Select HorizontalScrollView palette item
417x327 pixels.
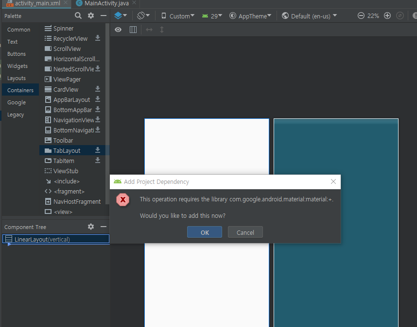coord(72,59)
